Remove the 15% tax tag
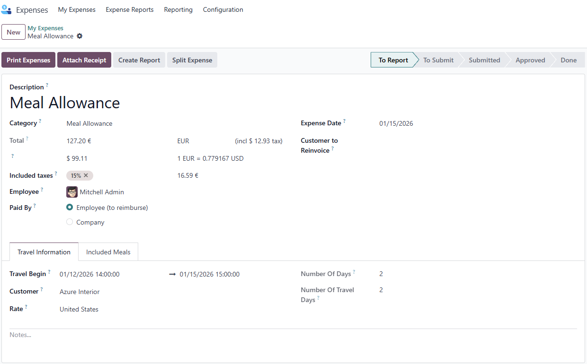Image resolution: width=587 pixels, height=364 pixels. pyautogui.click(x=86, y=175)
